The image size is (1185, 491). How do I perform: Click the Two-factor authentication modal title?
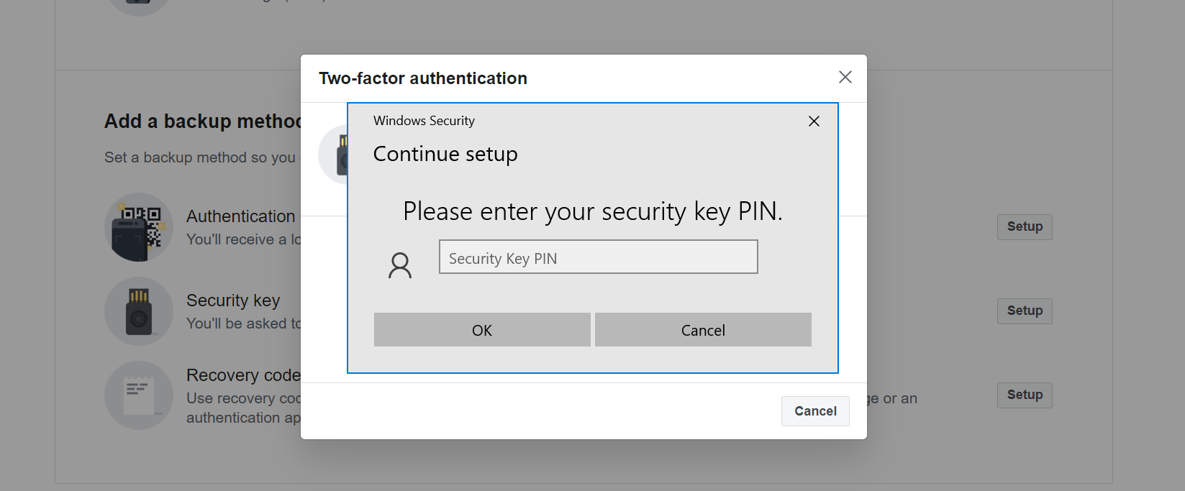click(x=423, y=78)
